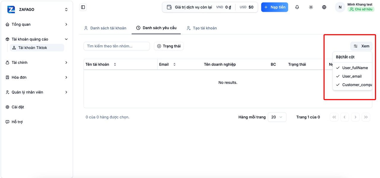Sort by Email column
The image size is (380, 178).
point(167,64)
